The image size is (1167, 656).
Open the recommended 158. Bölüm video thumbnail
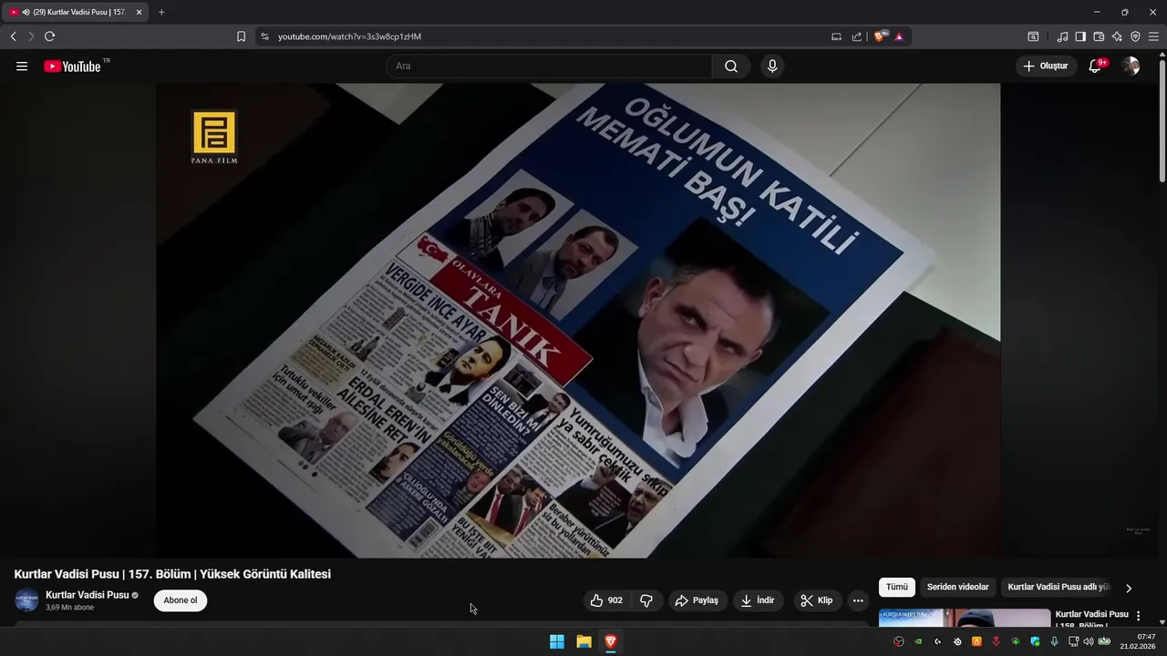point(965,618)
